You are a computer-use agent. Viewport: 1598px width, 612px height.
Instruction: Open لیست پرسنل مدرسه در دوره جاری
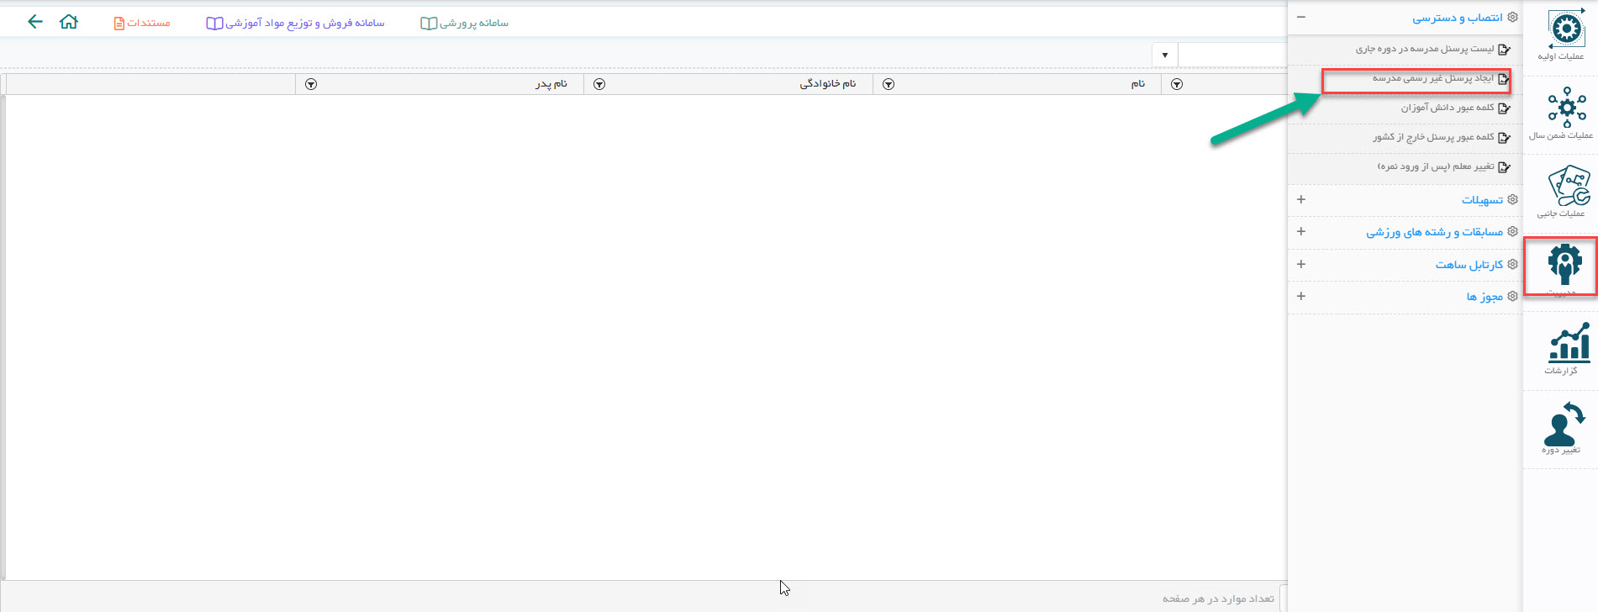(1425, 49)
